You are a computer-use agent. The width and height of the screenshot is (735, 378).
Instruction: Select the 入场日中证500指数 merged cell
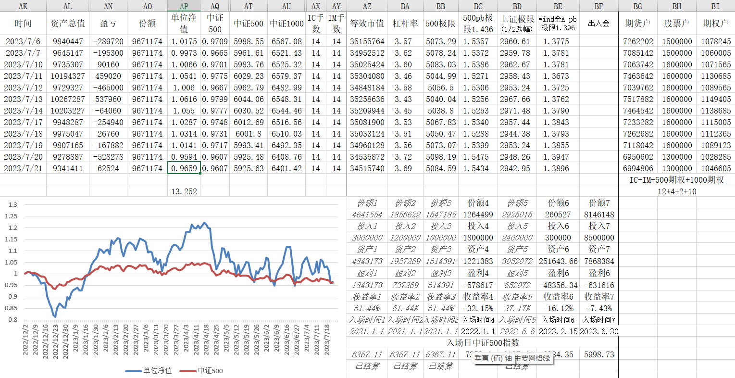pos(483,343)
